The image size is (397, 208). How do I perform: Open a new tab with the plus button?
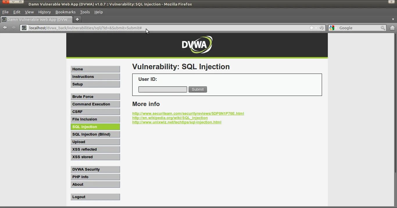(x=77, y=19)
